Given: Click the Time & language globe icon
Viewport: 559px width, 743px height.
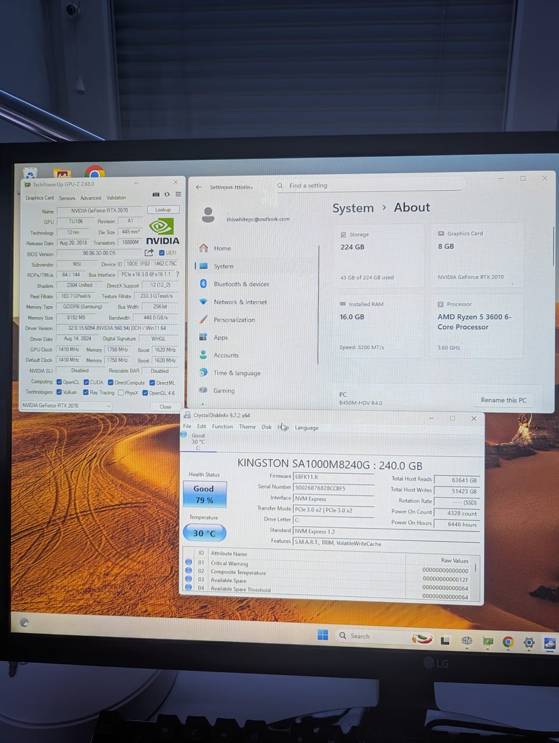Looking at the screenshot, I should [x=203, y=372].
